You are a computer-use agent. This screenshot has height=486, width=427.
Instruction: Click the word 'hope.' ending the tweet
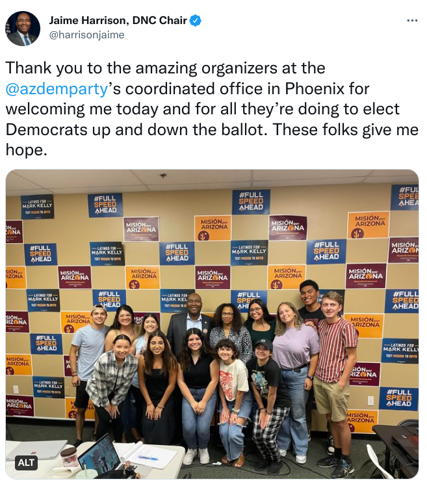click(x=27, y=150)
